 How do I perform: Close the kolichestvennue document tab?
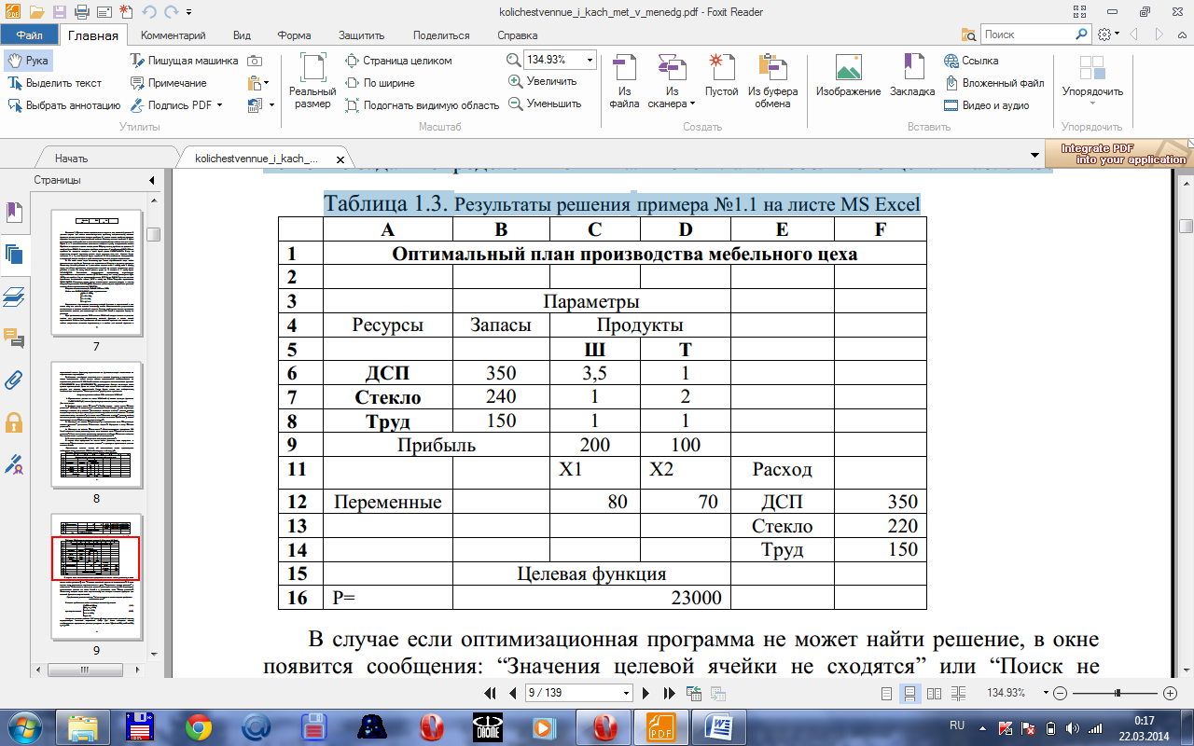click(x=339, y=159)
